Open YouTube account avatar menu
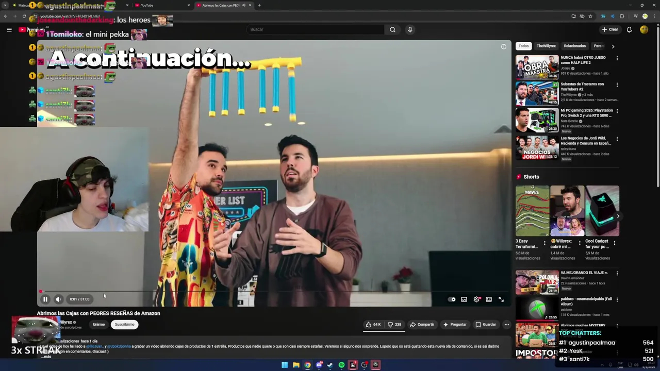This screenshot has width=660, height=371. 644,29
